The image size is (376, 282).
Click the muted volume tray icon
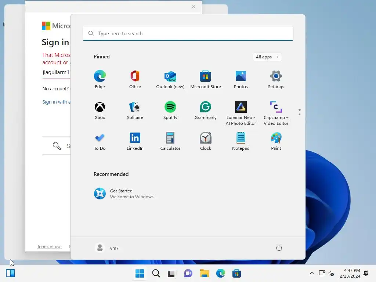point(331,273)
